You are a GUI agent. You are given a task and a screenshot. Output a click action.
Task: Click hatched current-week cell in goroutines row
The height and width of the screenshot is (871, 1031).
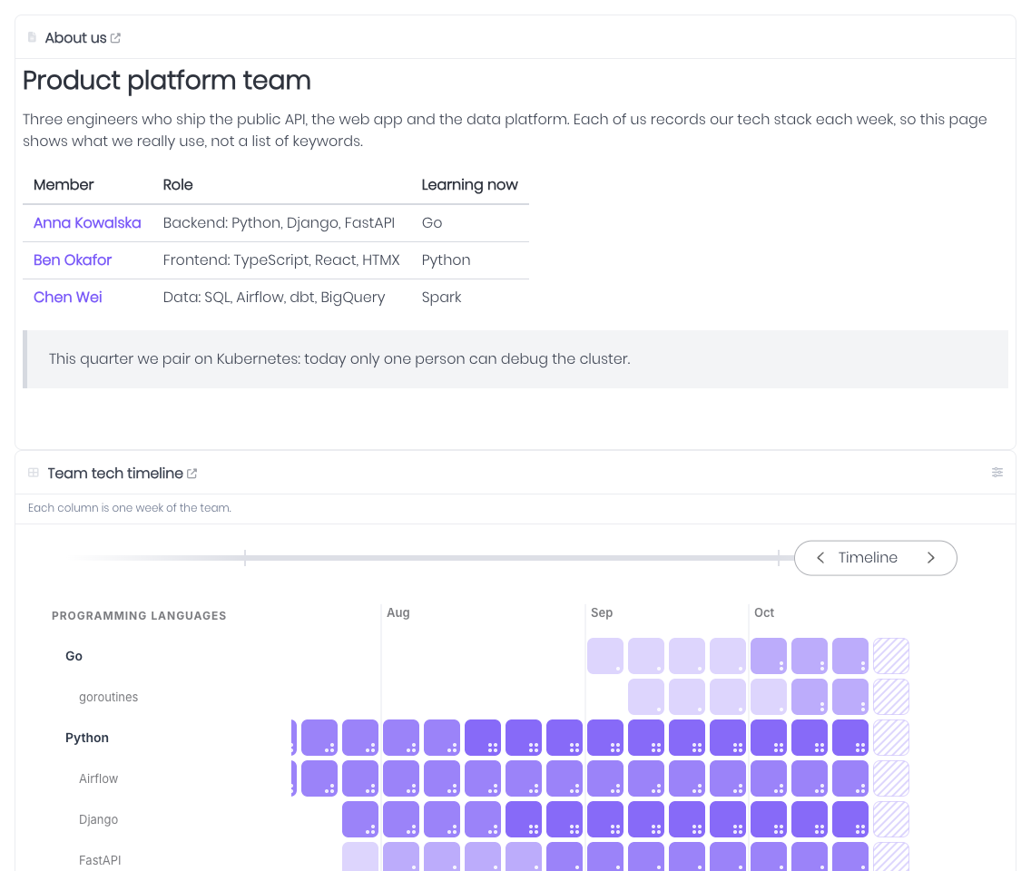[x=891, y=697]
